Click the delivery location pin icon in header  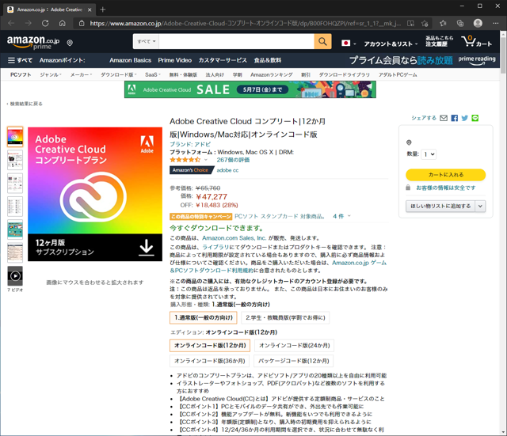click(x=70, y=43)
